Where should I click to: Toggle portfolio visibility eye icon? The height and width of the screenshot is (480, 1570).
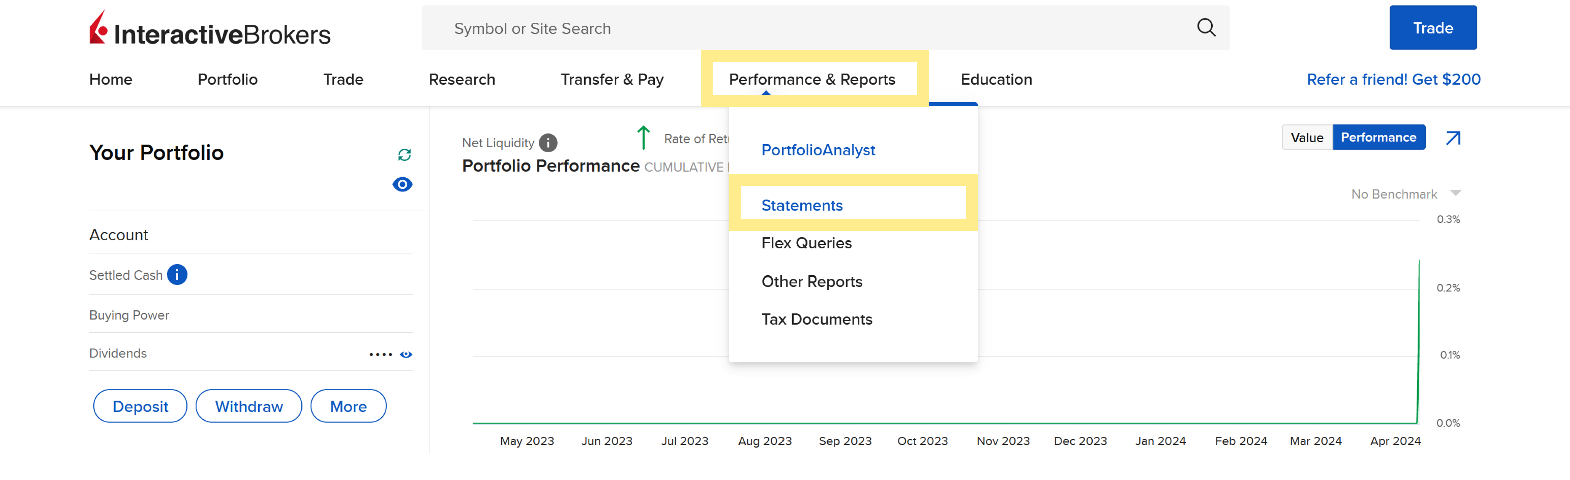coord(402,184)
